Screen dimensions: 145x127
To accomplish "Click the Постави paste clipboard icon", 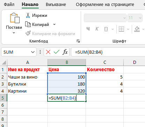I will click(15, 18).
